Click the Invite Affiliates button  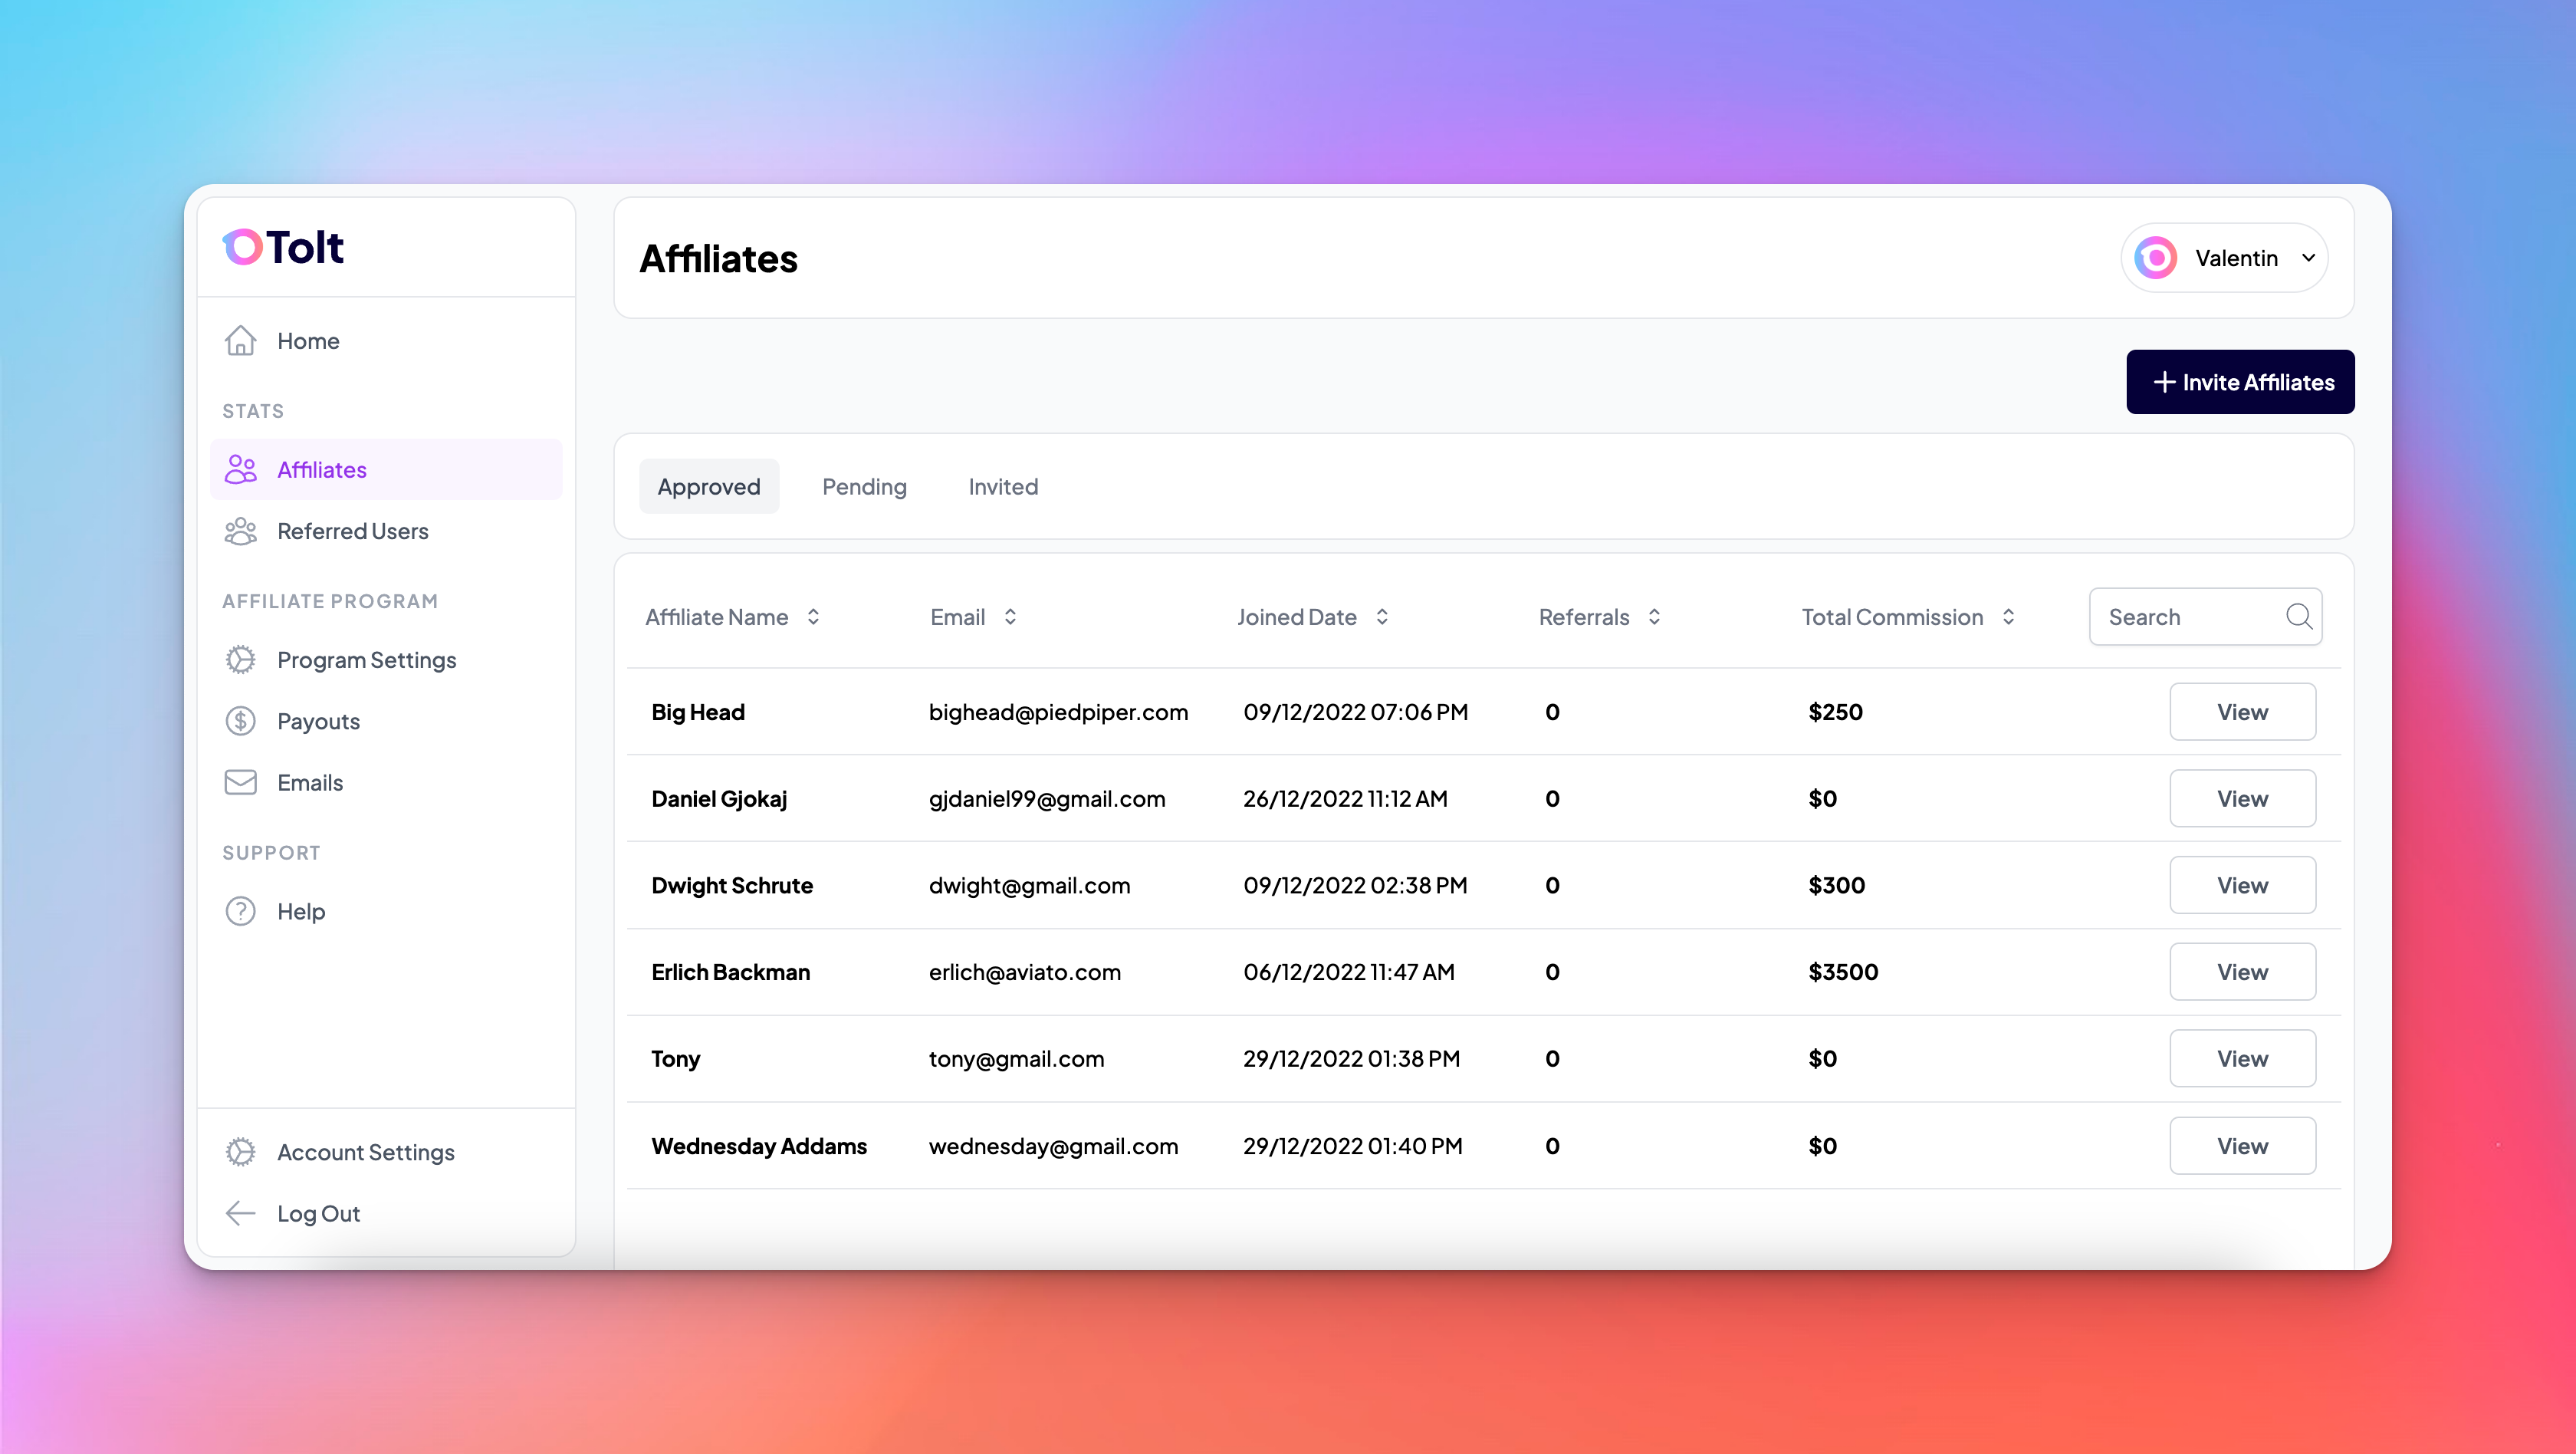(x=2240, y=381)
